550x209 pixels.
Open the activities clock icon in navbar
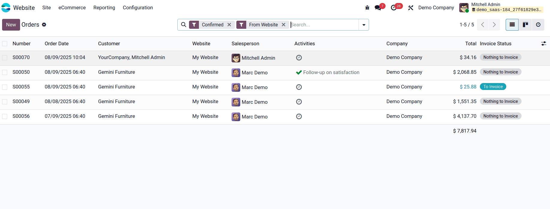(394, 8)
